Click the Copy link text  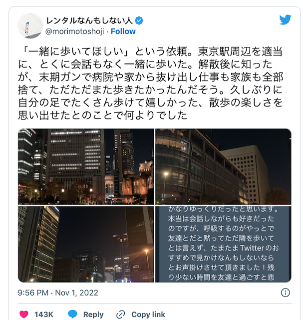tap(148, 314)
